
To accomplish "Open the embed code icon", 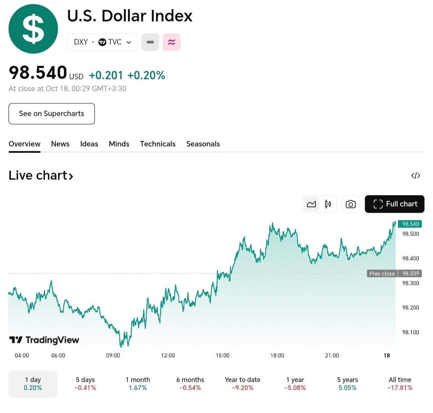I will pyautogui.click(x=416, y=176).
